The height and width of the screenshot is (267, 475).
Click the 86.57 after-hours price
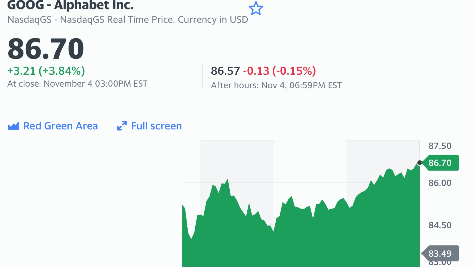tap(225, 71)
